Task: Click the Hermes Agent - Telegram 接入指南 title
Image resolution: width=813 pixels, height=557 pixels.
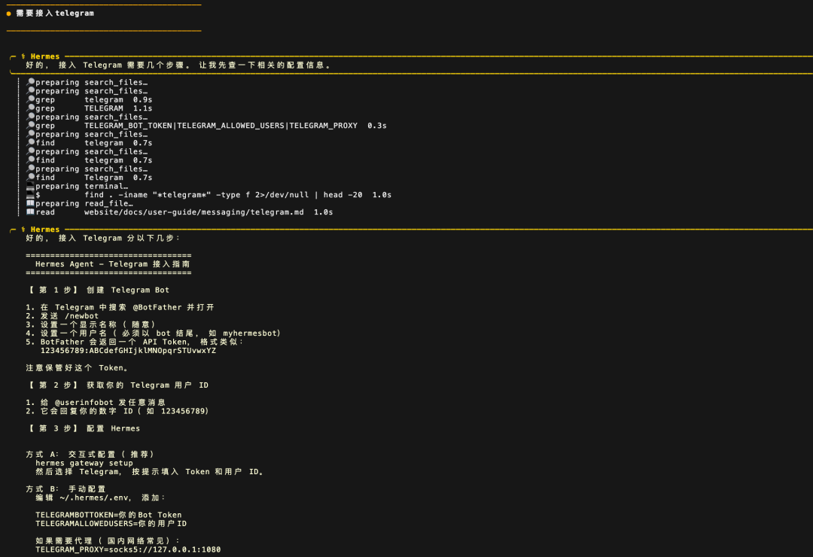Action: (x=108, y=264)
